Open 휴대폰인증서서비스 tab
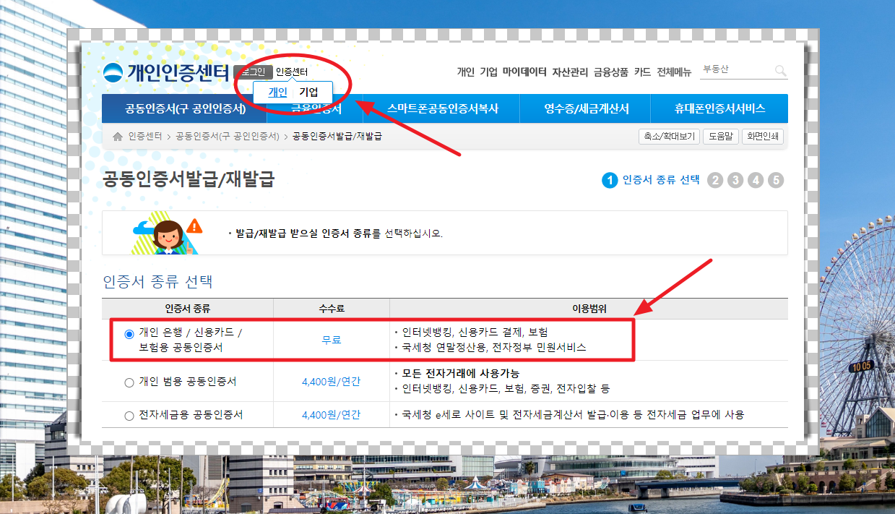Viewport: 895px width, 514px height. pos(719,108)
